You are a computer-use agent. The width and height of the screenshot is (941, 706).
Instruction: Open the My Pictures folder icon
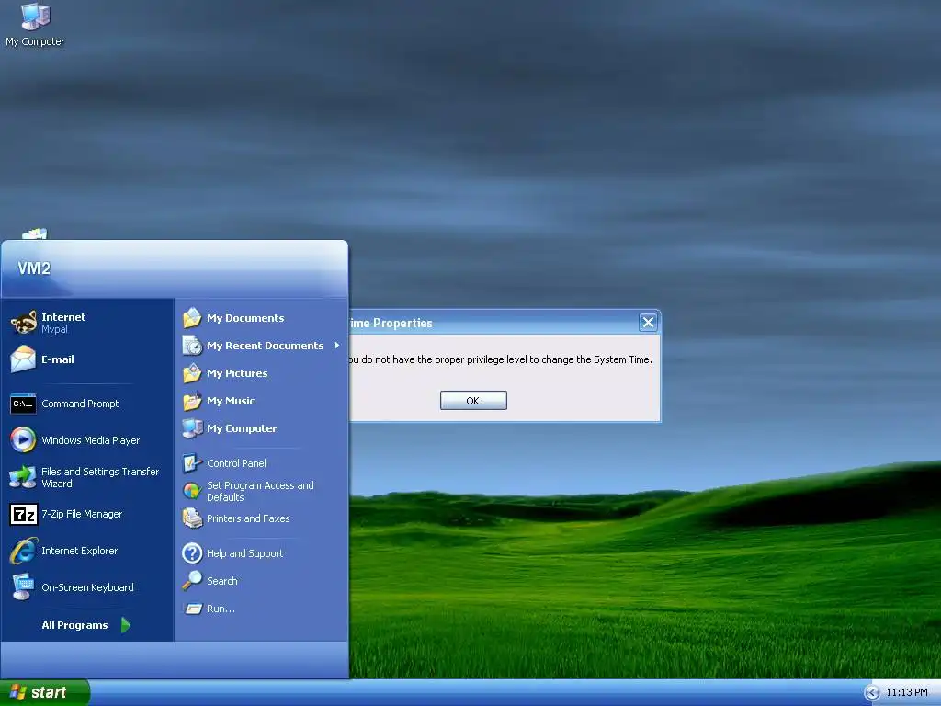(x=192, y=373)
